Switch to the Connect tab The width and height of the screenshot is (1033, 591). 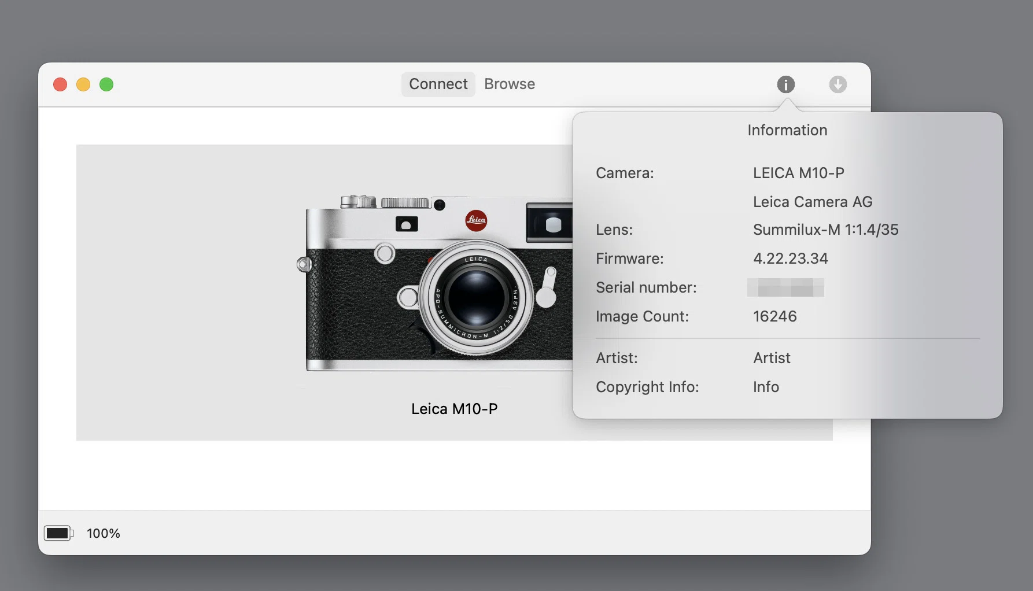(x=438, y=84)
